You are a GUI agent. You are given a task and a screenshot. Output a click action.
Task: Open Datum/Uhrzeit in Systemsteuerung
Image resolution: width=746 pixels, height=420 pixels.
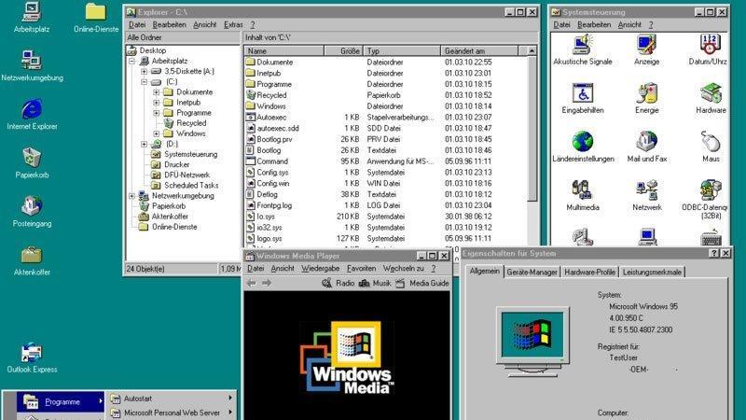click(709, 49)
